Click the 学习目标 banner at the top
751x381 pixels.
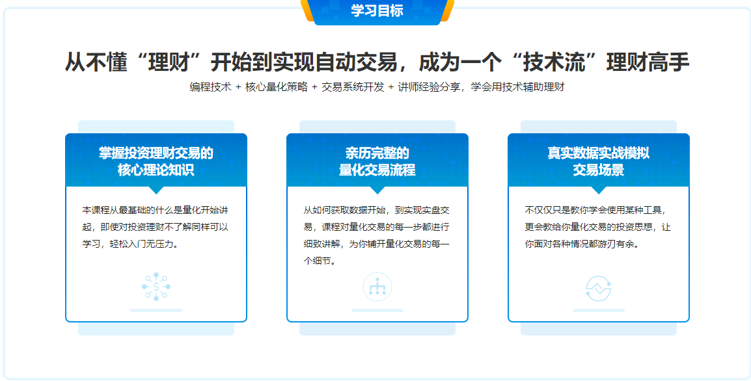[x=375, y=10]
